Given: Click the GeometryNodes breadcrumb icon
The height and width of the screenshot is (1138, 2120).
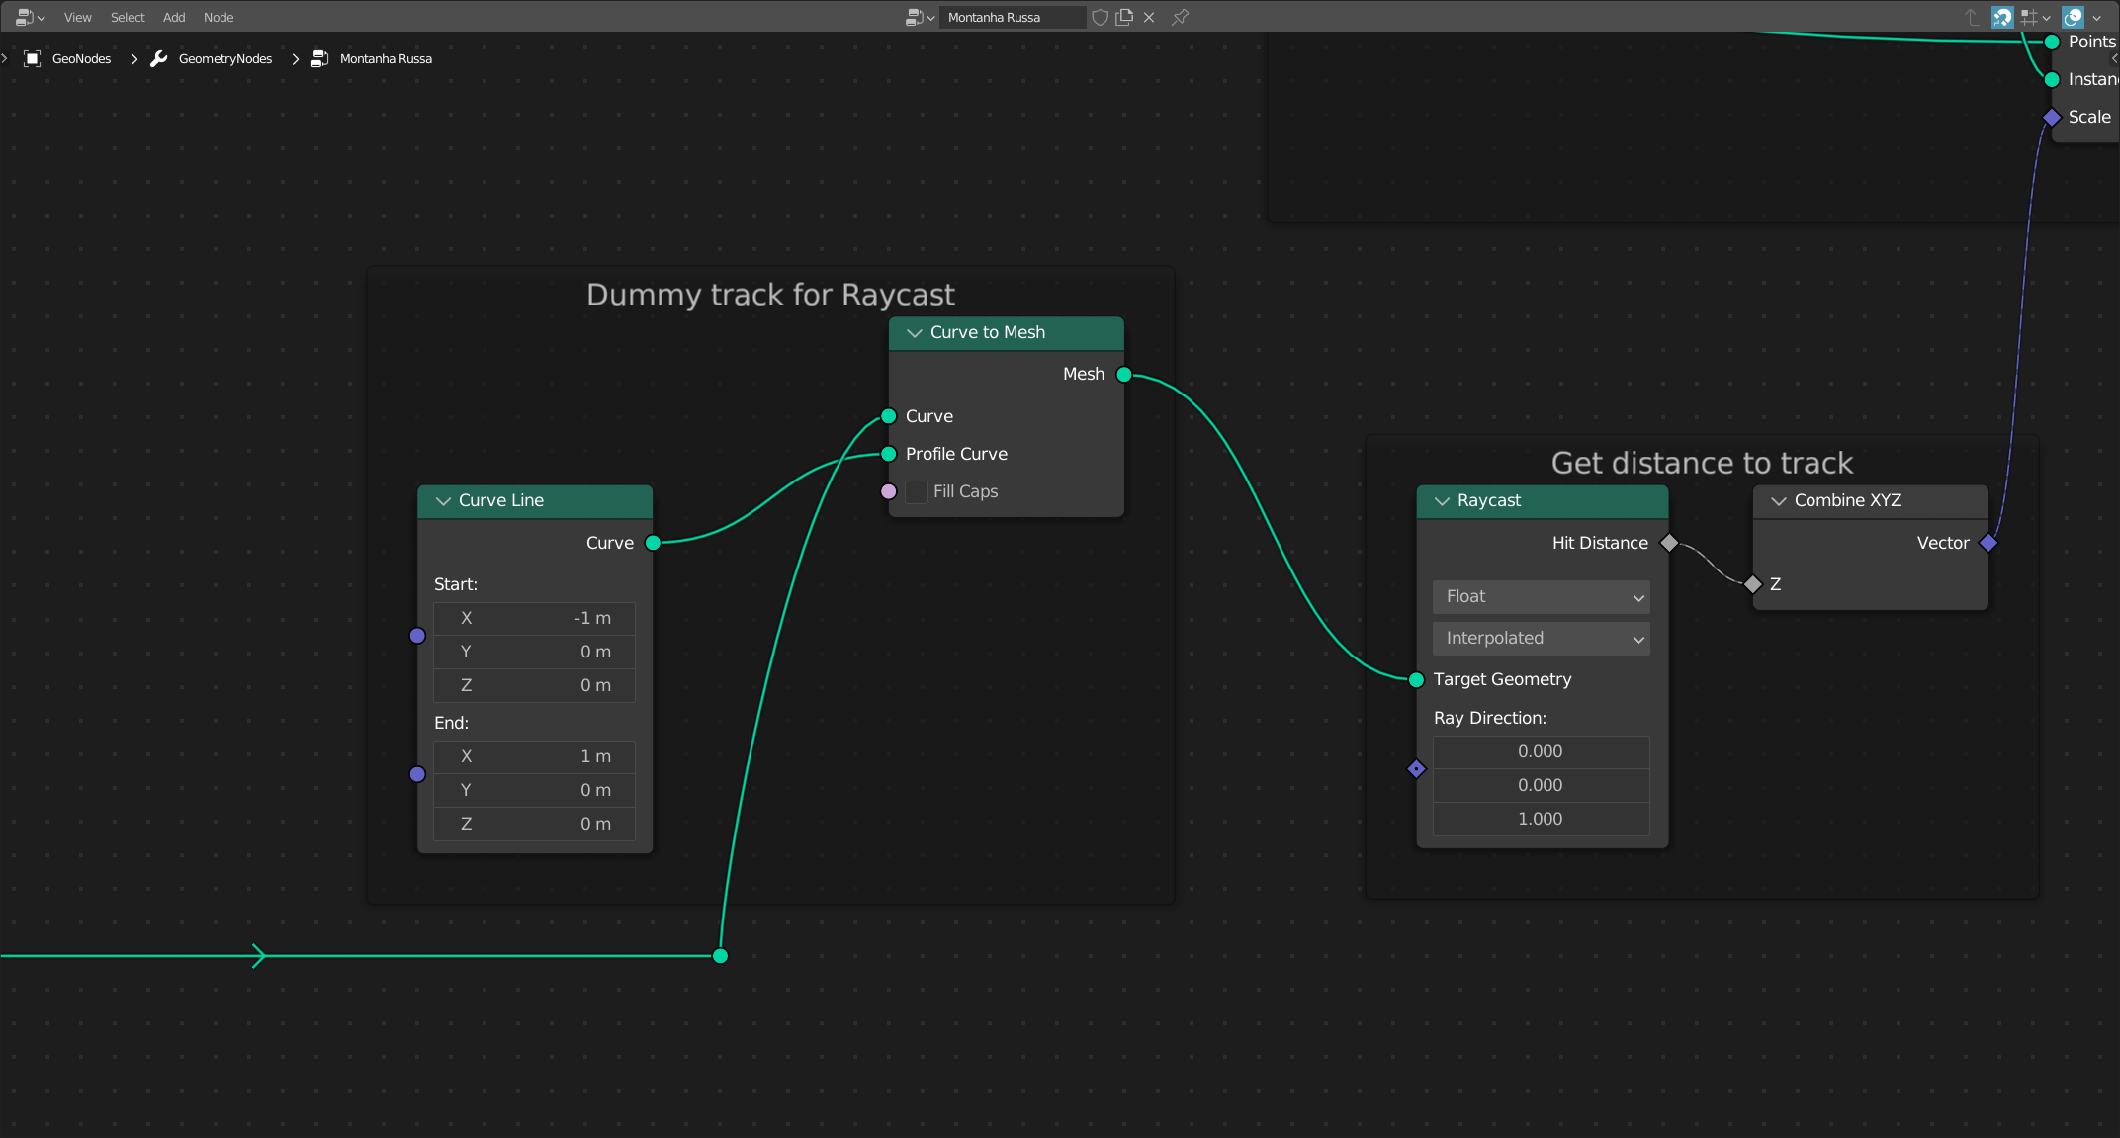Looking at the screenshot, I should (x=158, y=59).
